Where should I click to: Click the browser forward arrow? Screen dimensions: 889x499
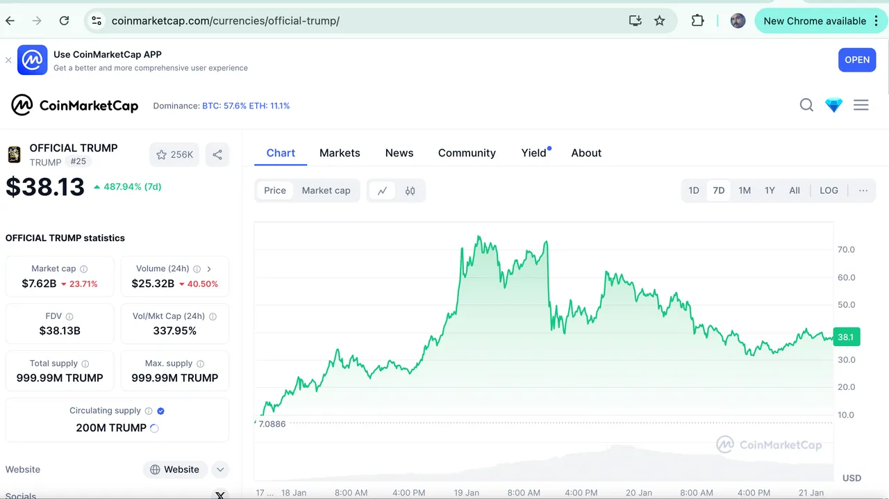coord(37,21)
